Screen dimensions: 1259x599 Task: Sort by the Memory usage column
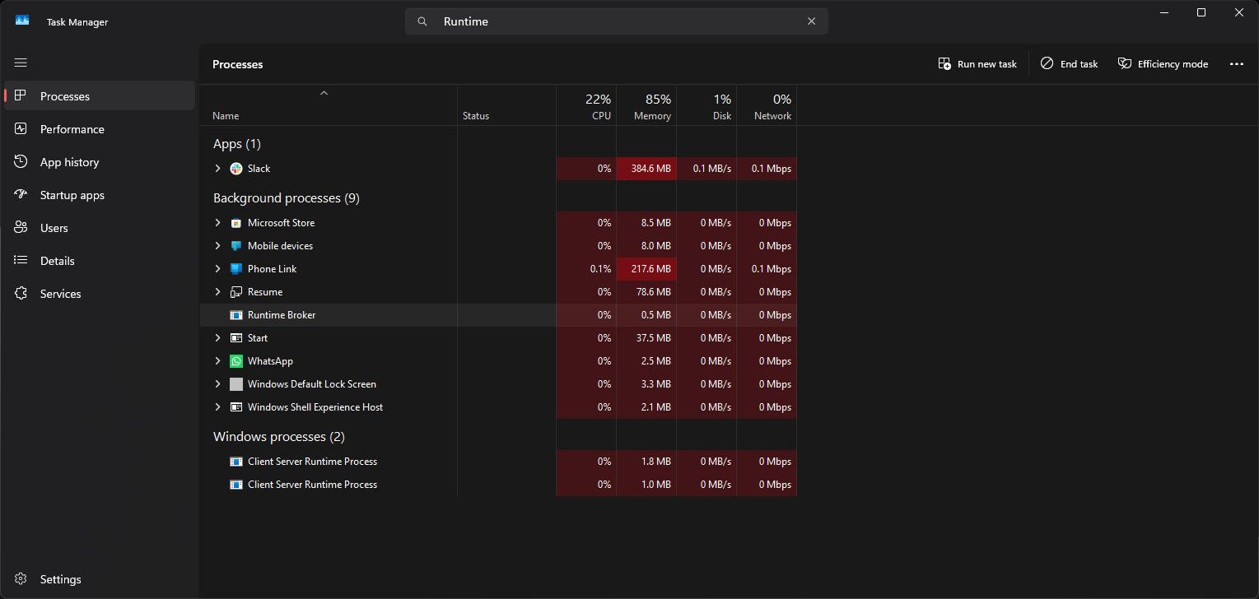[x=650, y=105]
